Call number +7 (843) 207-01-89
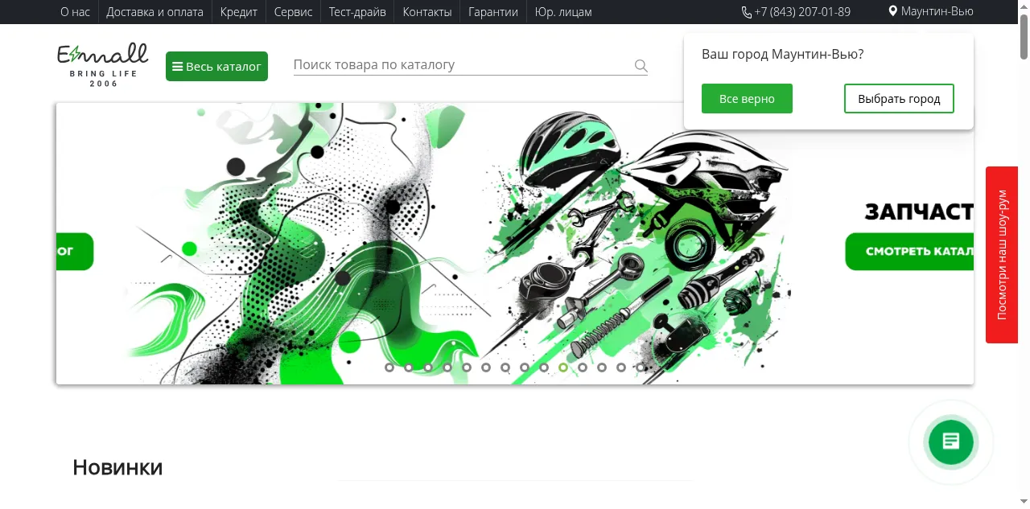 tap(802, 12)
